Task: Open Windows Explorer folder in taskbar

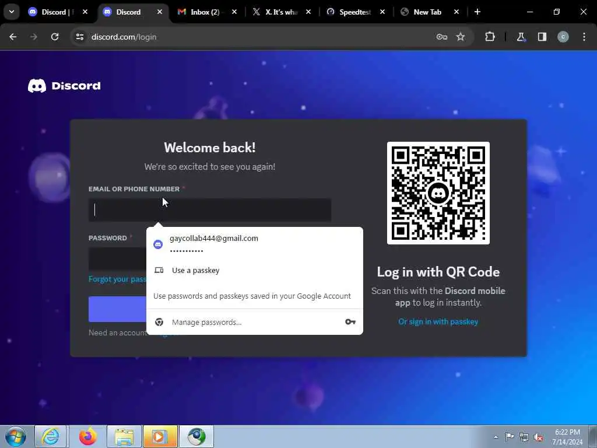Action: coord(125,436)
